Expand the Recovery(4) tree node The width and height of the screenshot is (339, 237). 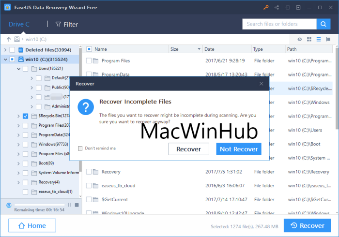tap(18, 182)
